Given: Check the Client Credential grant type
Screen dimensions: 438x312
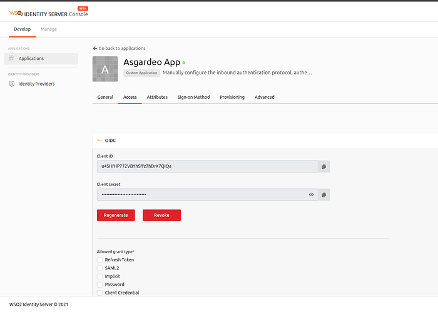Looking at the screenshot, I should coord(99,293).
